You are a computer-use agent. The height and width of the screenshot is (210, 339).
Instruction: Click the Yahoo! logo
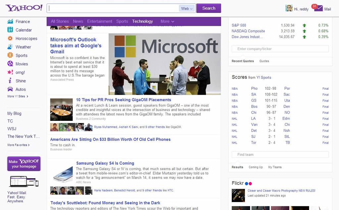pos(24,8)
